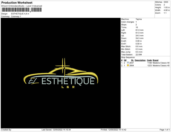Click the machine value 'Tajima'
Screen dimensions: 171x132
(x=139, y=19)
